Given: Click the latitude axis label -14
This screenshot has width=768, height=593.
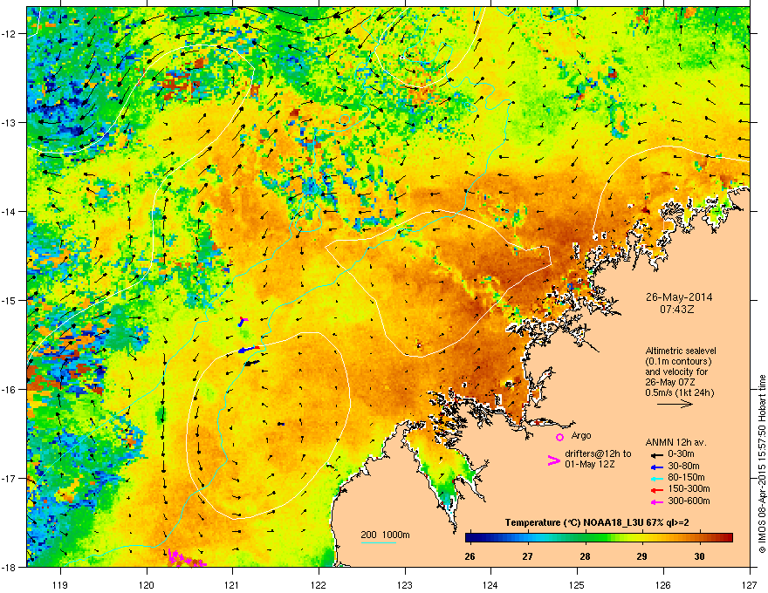Looking at the screenshot, I should pyautogui.click(x=10, y=211).
